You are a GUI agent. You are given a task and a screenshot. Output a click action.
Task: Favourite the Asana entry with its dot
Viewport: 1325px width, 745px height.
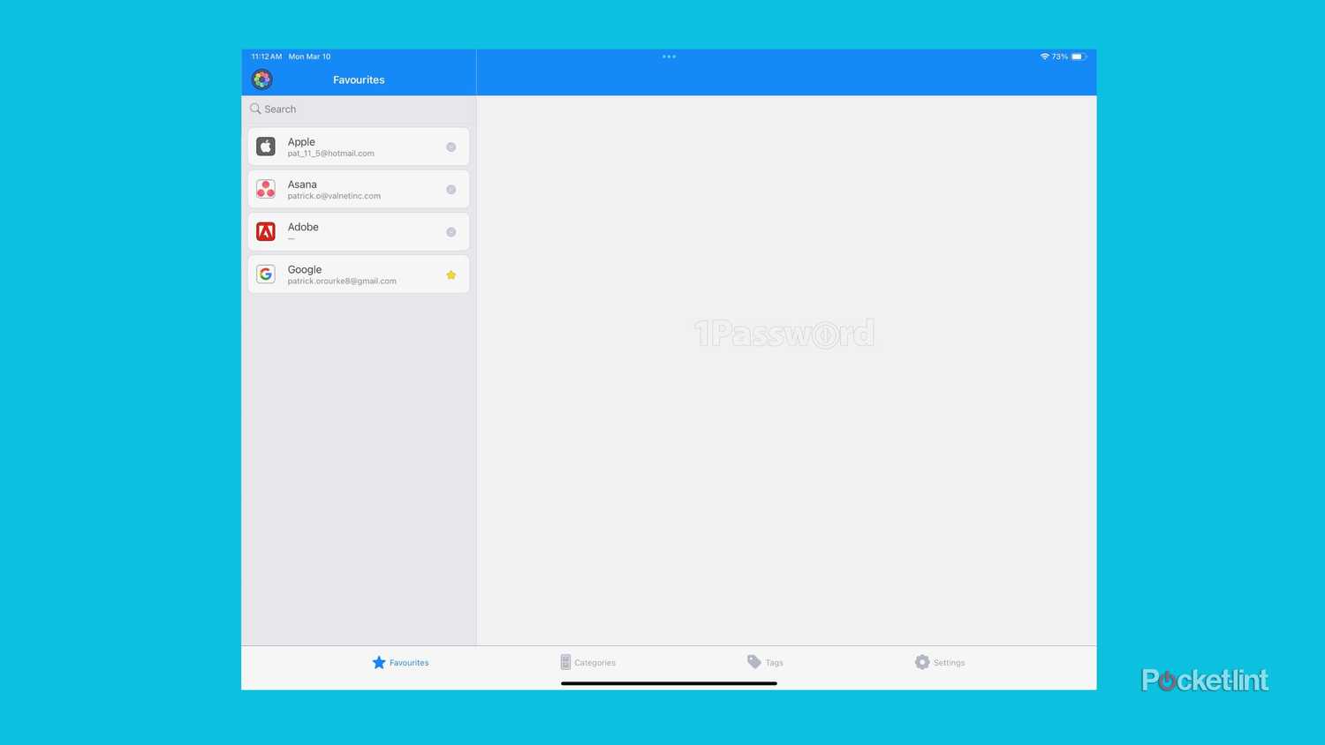coord(451,190)
